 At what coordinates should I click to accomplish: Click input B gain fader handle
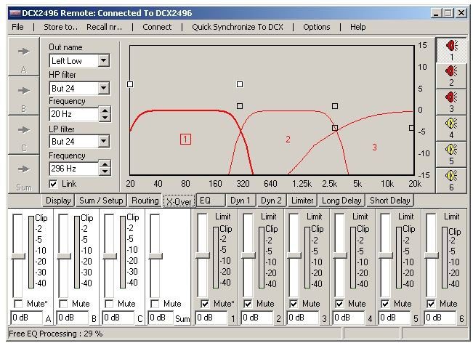(64, 256)
